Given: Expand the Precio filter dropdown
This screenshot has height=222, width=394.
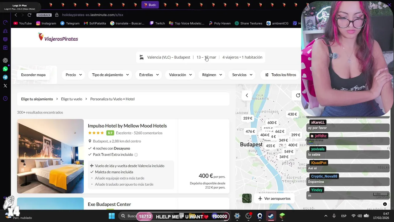Looking at the screenshot, I should 74,75.
